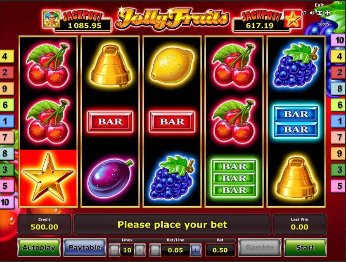Viewport: 346px width, 262px height.
Task: Switch to fullscreen with four-arrows icon
Action: (x=327, y=13)
